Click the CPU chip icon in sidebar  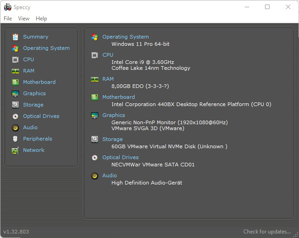click(x=15, y=60)
